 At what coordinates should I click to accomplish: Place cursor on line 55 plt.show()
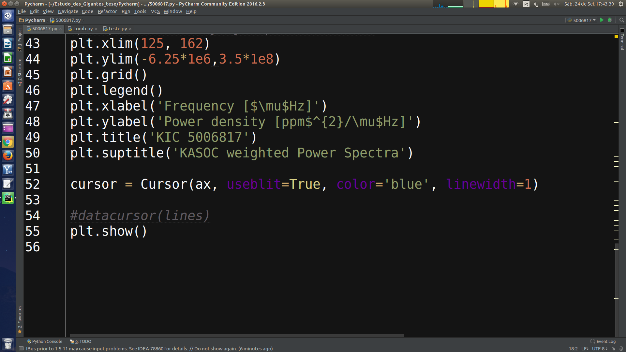[109, 231]
